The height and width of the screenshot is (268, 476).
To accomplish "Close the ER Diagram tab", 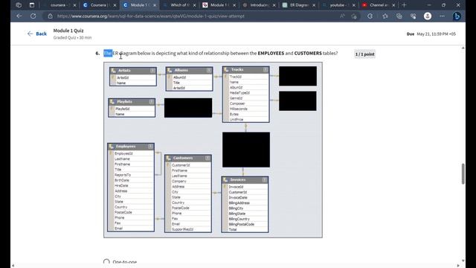I will pos(314,5).
